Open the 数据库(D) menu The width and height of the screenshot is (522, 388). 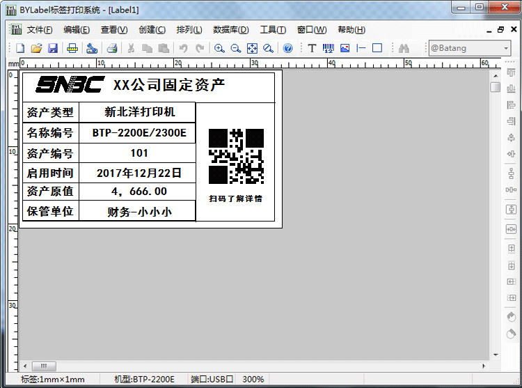(230, 30)
